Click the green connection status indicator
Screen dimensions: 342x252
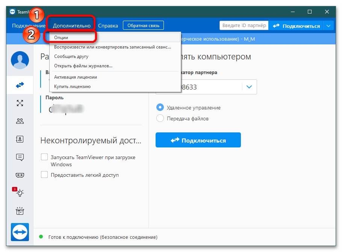pyautogui.click(x=41, y=237)
